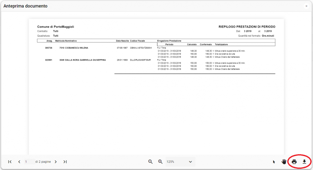Select the pointer selection tool
Screen dimensions: 313x170
[274, 162]
